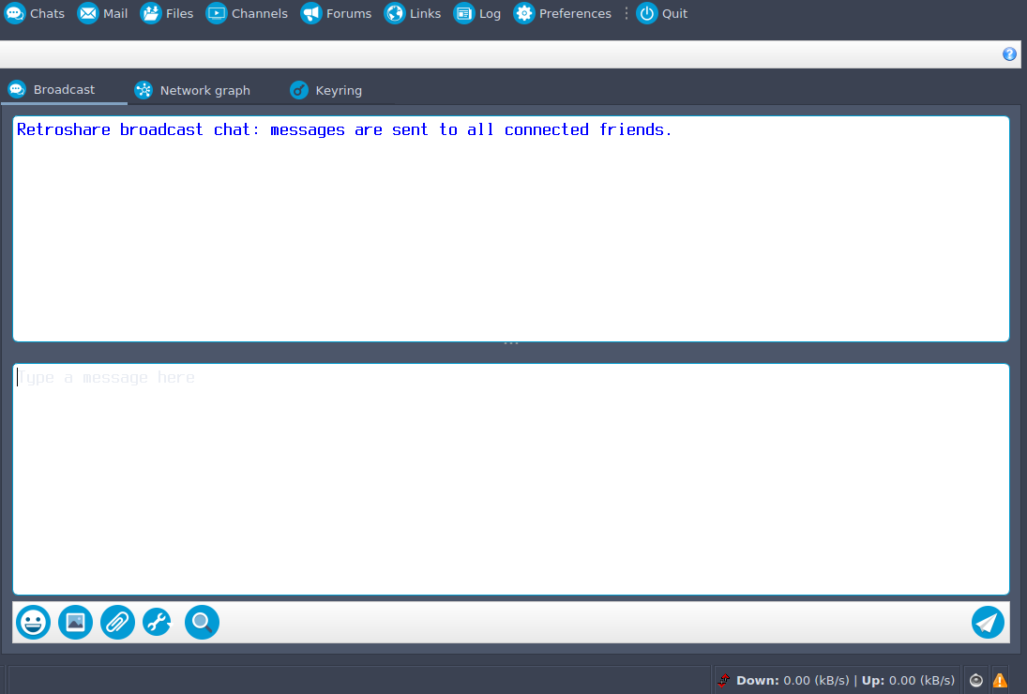Open the Channels section

tap(247, 13)
